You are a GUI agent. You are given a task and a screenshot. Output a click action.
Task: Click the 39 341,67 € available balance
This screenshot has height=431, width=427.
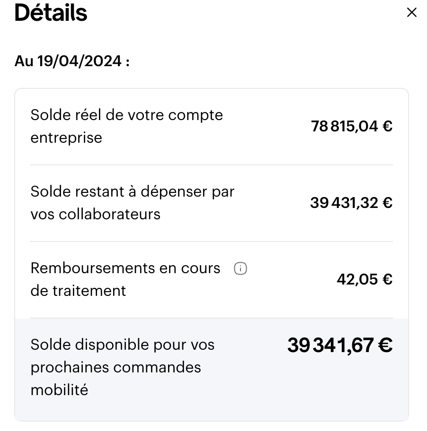pyautogui.click(x=340, y=345)
